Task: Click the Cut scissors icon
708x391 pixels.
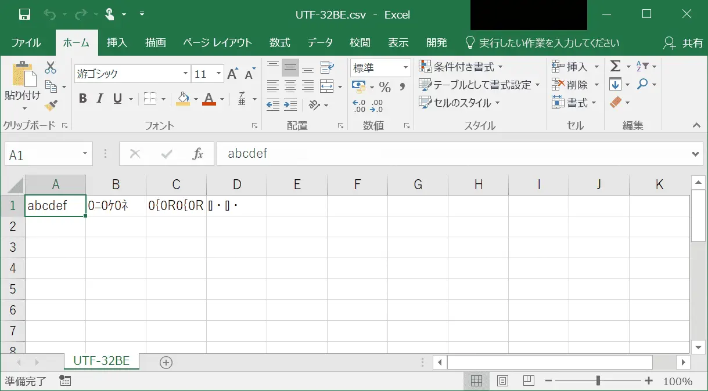Action: click(51, 67)
